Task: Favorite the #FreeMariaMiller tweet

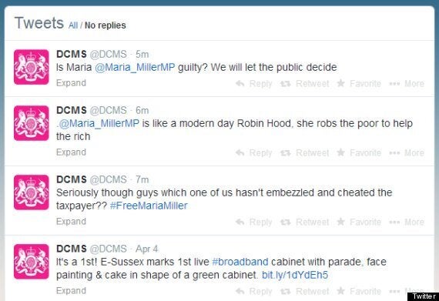Action: (x=359, y=222)
